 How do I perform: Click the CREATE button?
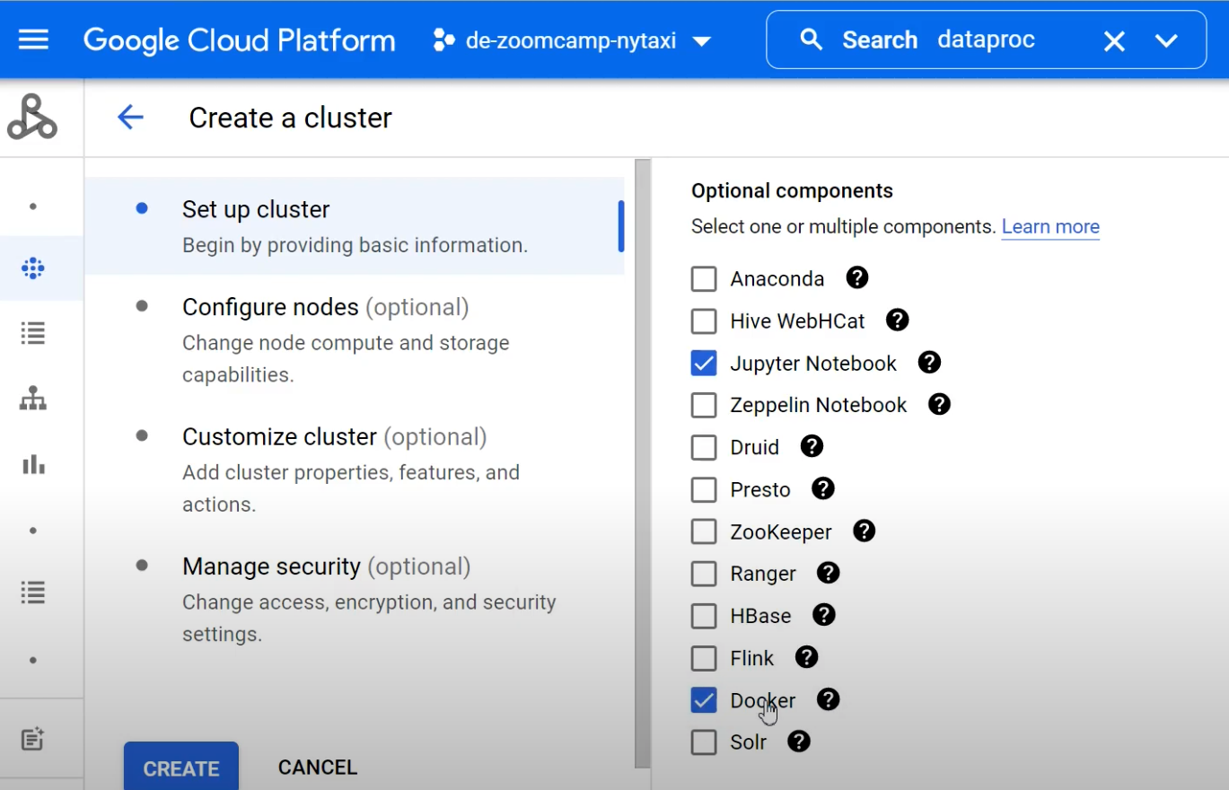coord(181,768)
